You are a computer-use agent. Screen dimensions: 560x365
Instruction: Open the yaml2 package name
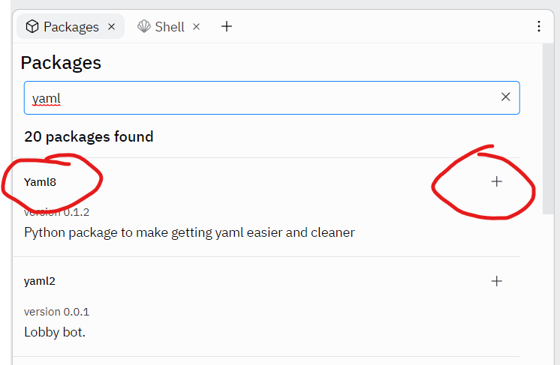click(40, 281)
